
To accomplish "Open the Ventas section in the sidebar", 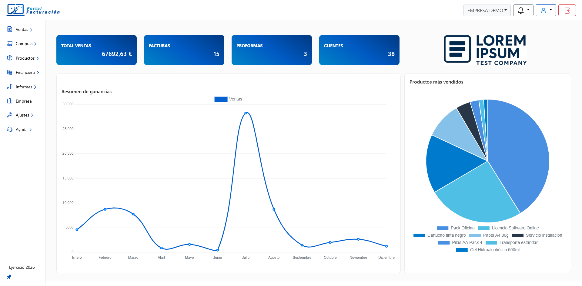I will point(22,29).
